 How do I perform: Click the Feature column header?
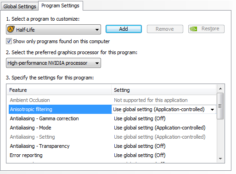(x=59, y=90)
